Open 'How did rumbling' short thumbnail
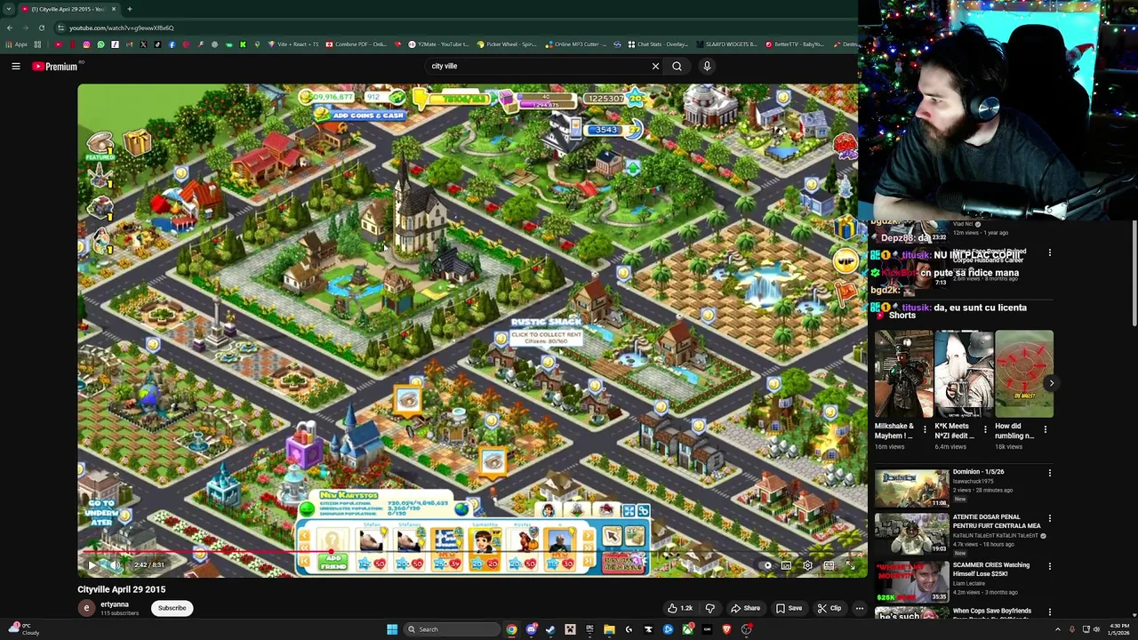This screenshot has width=1138, height=640. (x=1024, y=374)
